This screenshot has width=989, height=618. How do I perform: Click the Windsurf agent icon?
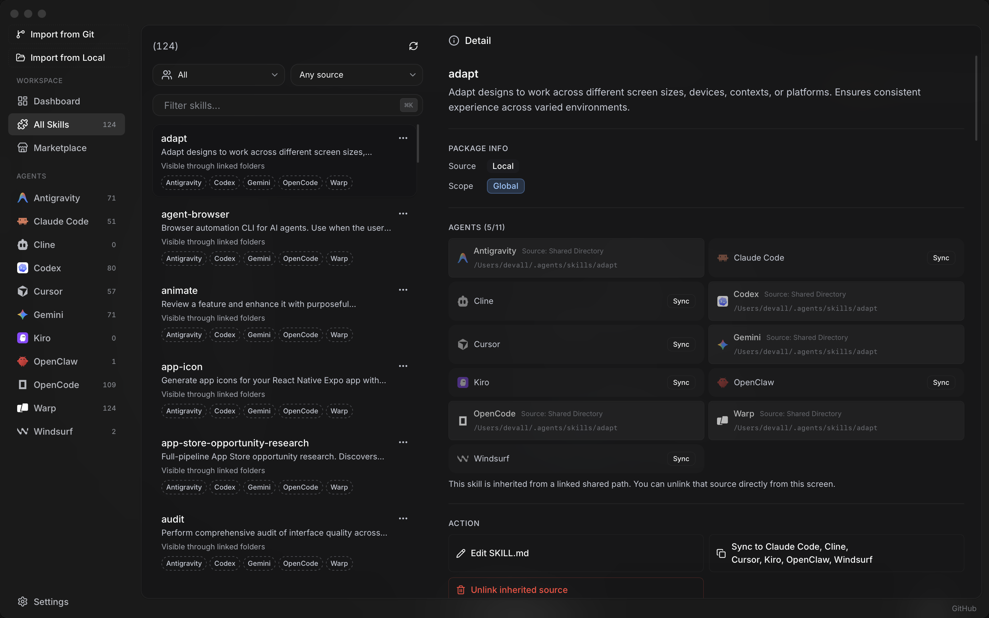coord(22,431)
